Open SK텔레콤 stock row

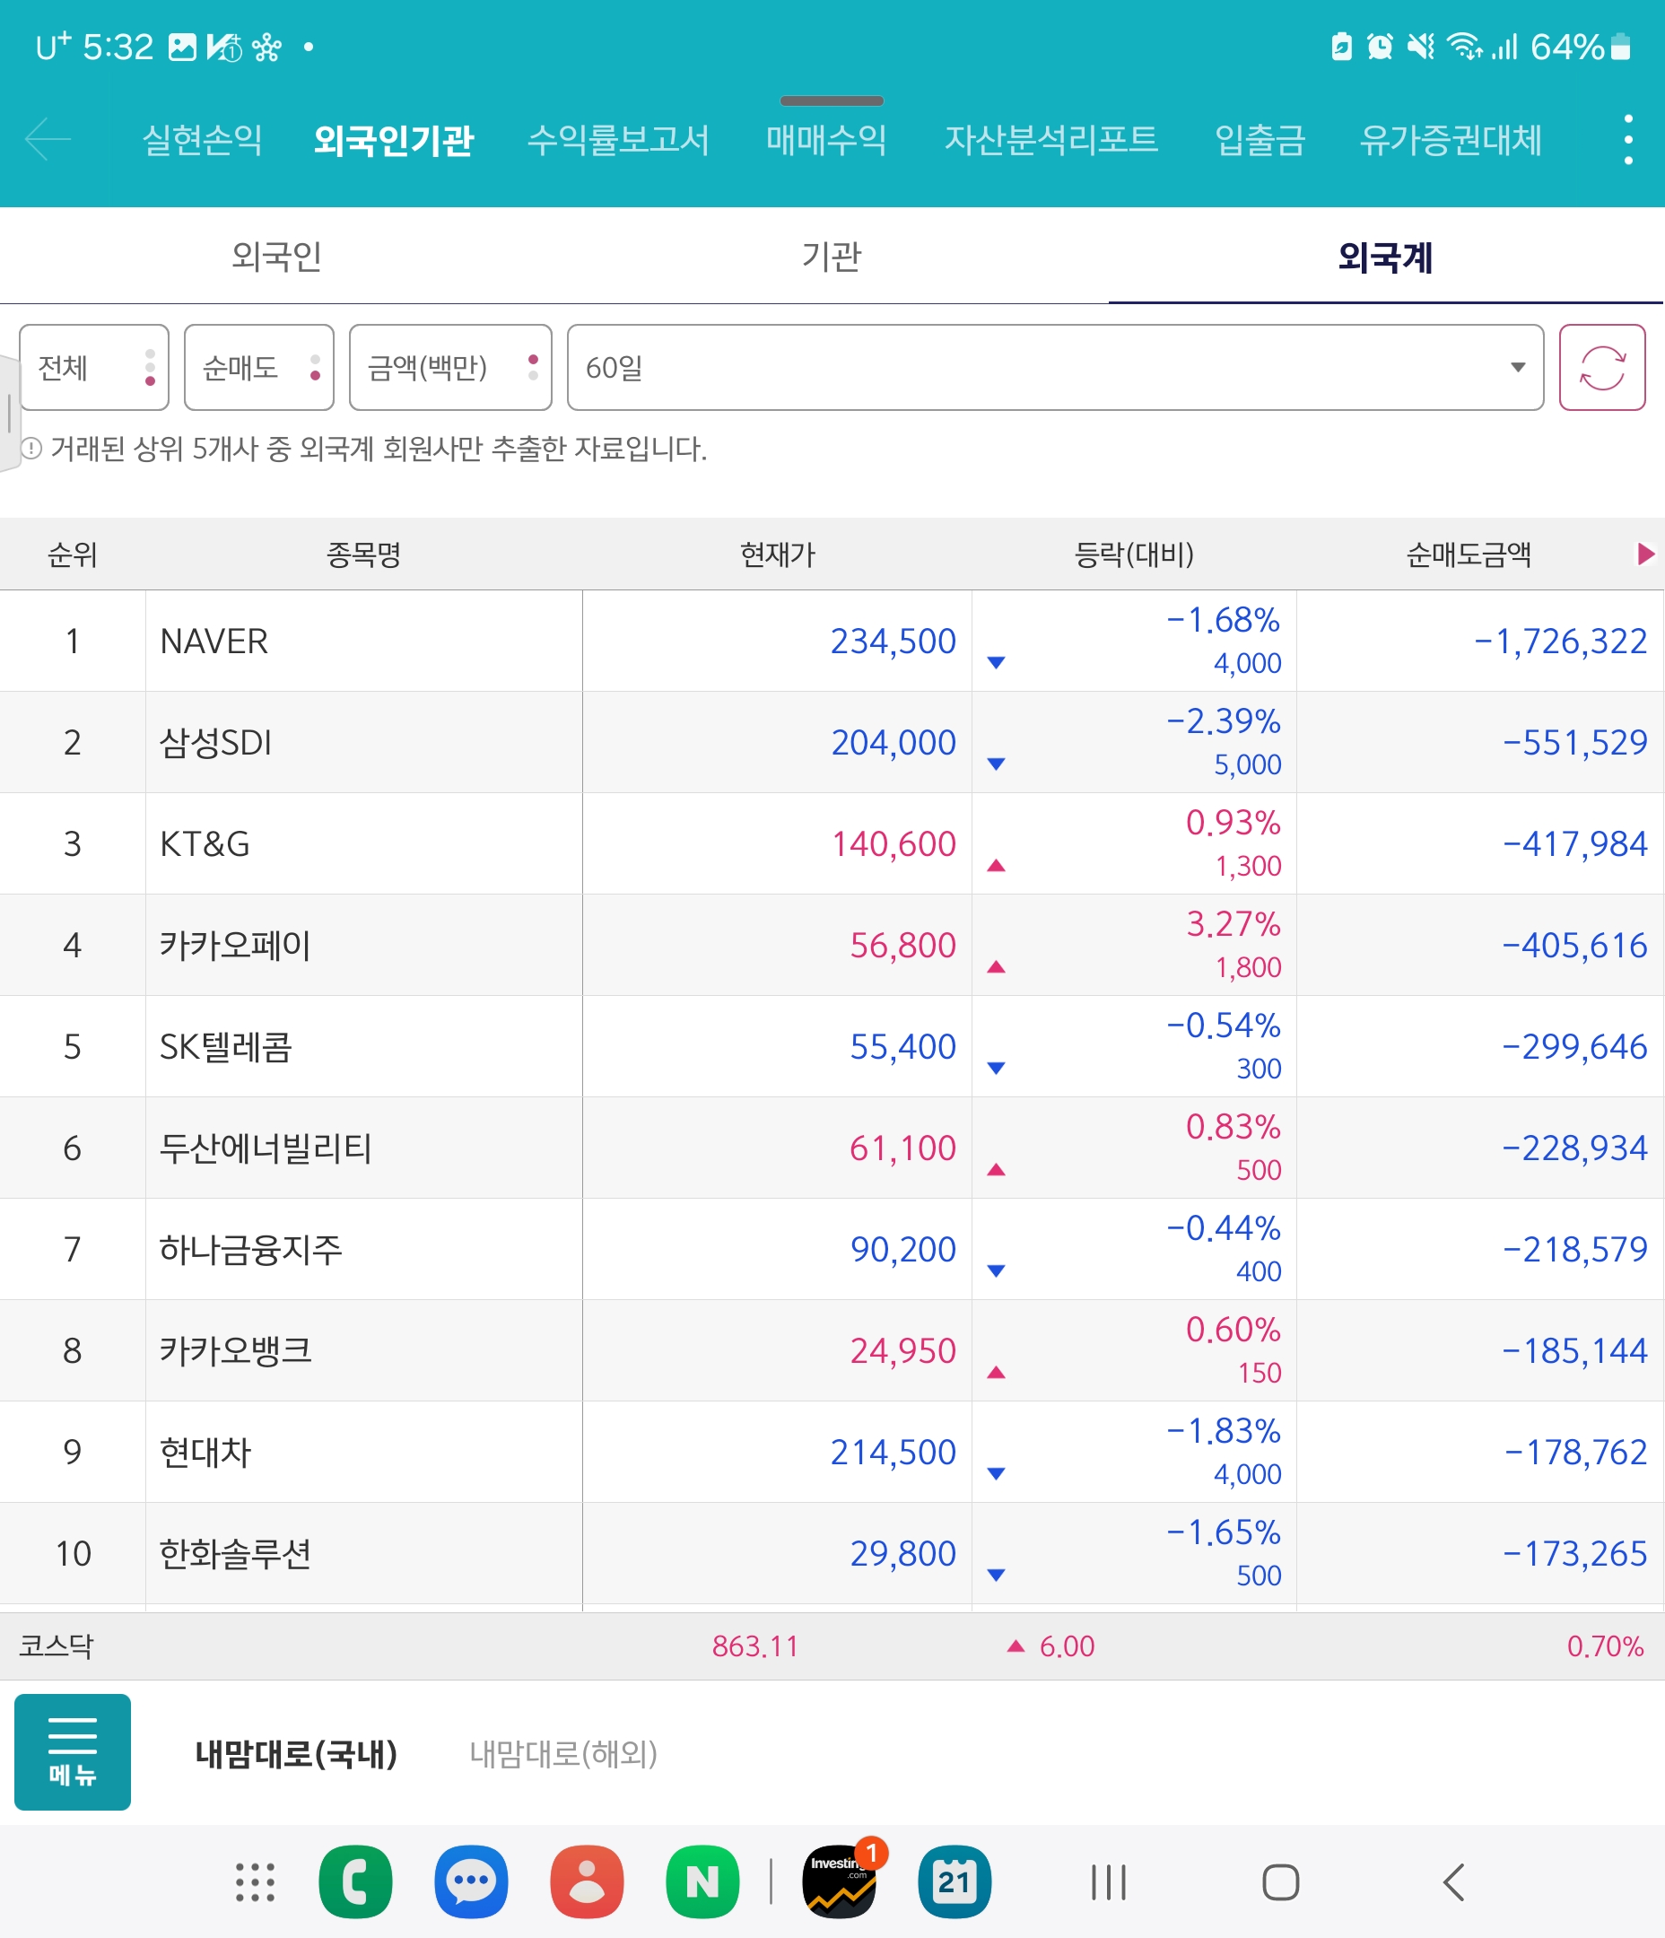click(832, 1047)
